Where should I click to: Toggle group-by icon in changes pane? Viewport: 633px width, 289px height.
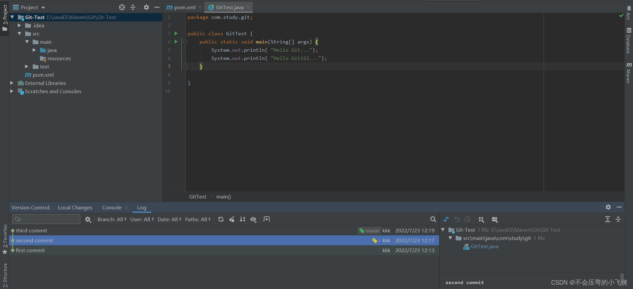click(x=481, y=220)
